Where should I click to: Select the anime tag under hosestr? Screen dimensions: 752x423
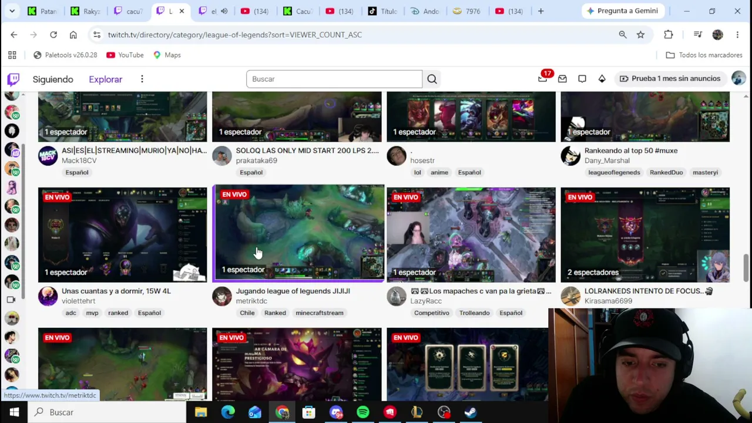click(x=439, y=173)
